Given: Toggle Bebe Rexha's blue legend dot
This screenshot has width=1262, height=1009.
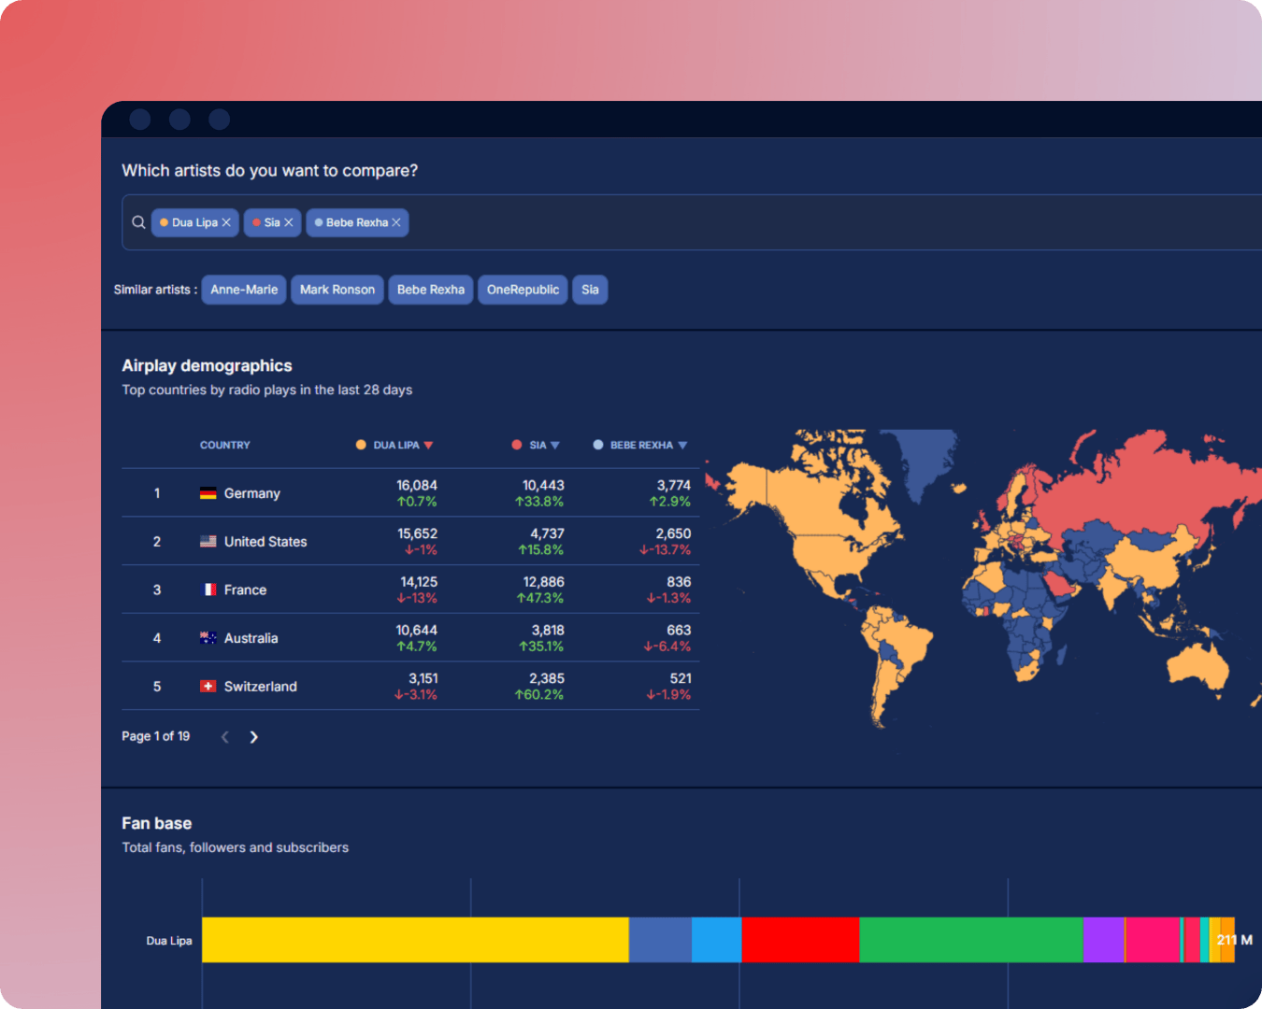Looking at the screenshot, I should tap(597, 445).
